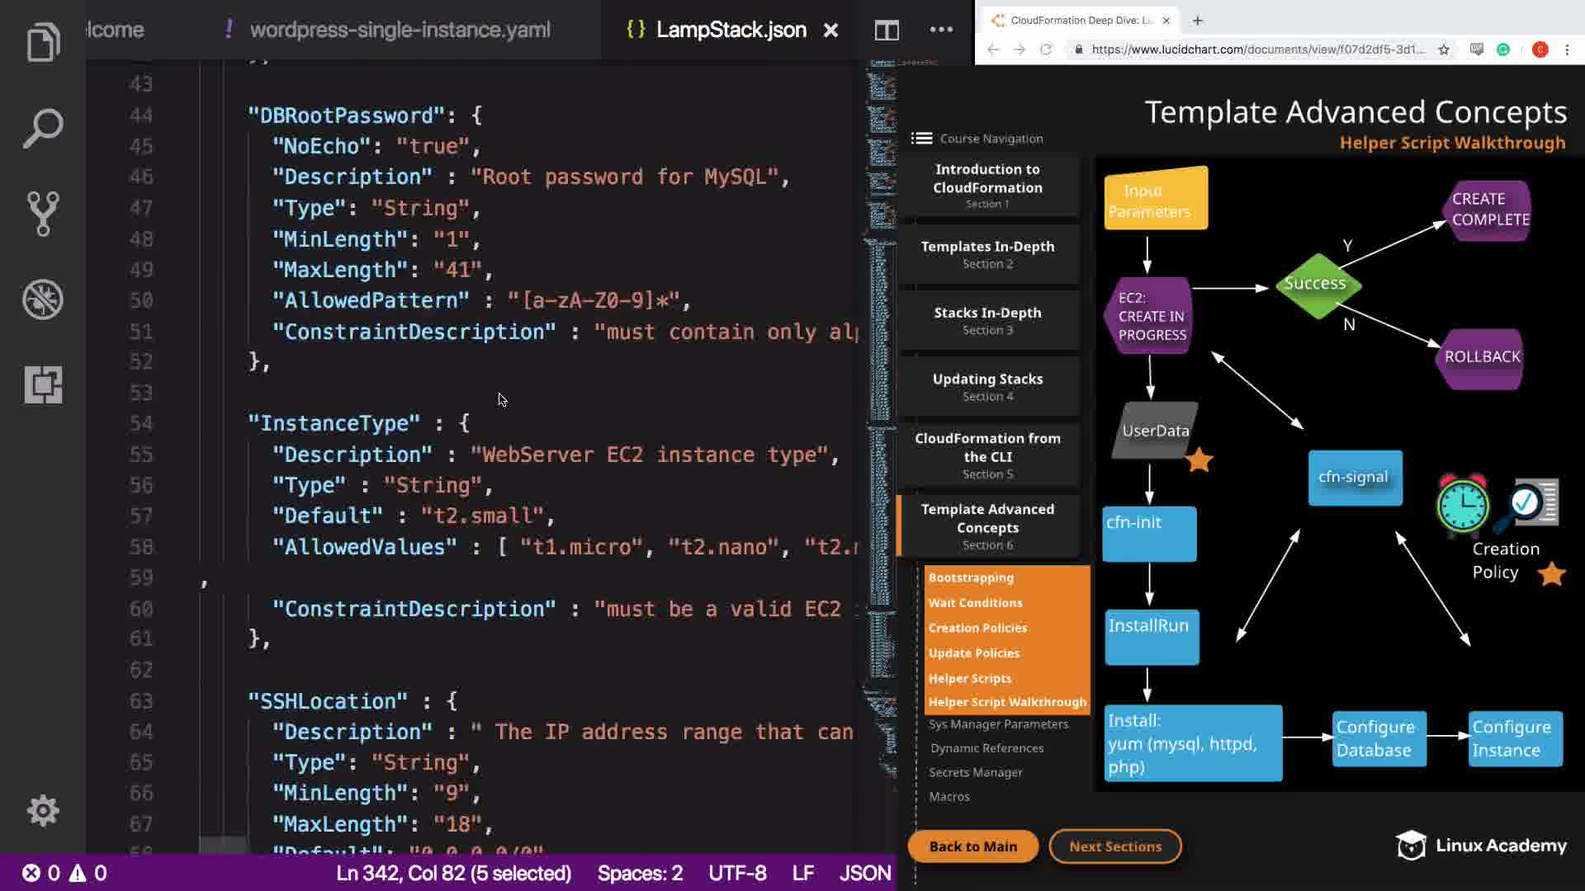This screenshot has width=1585, height=891.
Task: Click the Wait Conditions link
Action: pyautogui.click(x=975, y=603)
